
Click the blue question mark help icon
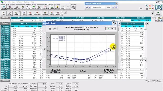pos(161,20)
